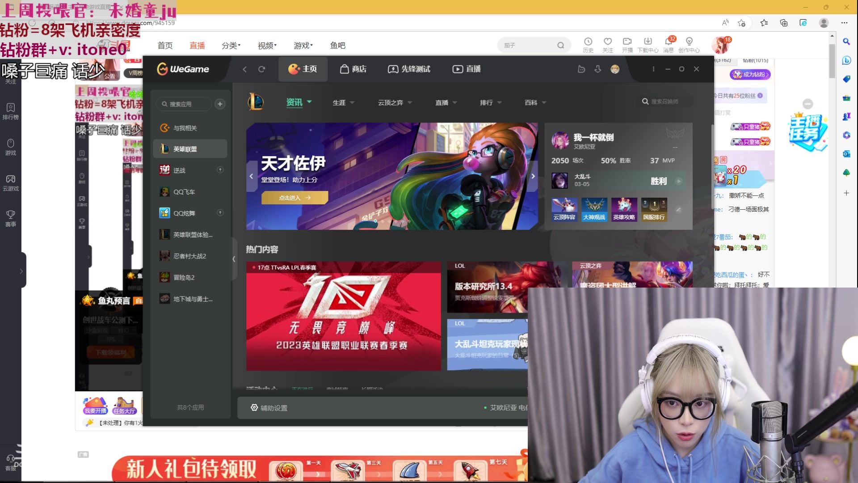The height and width of the screenshot is (483, 858).
Task: Open the 鱼吧 menu item
Action: click(337, 45)
